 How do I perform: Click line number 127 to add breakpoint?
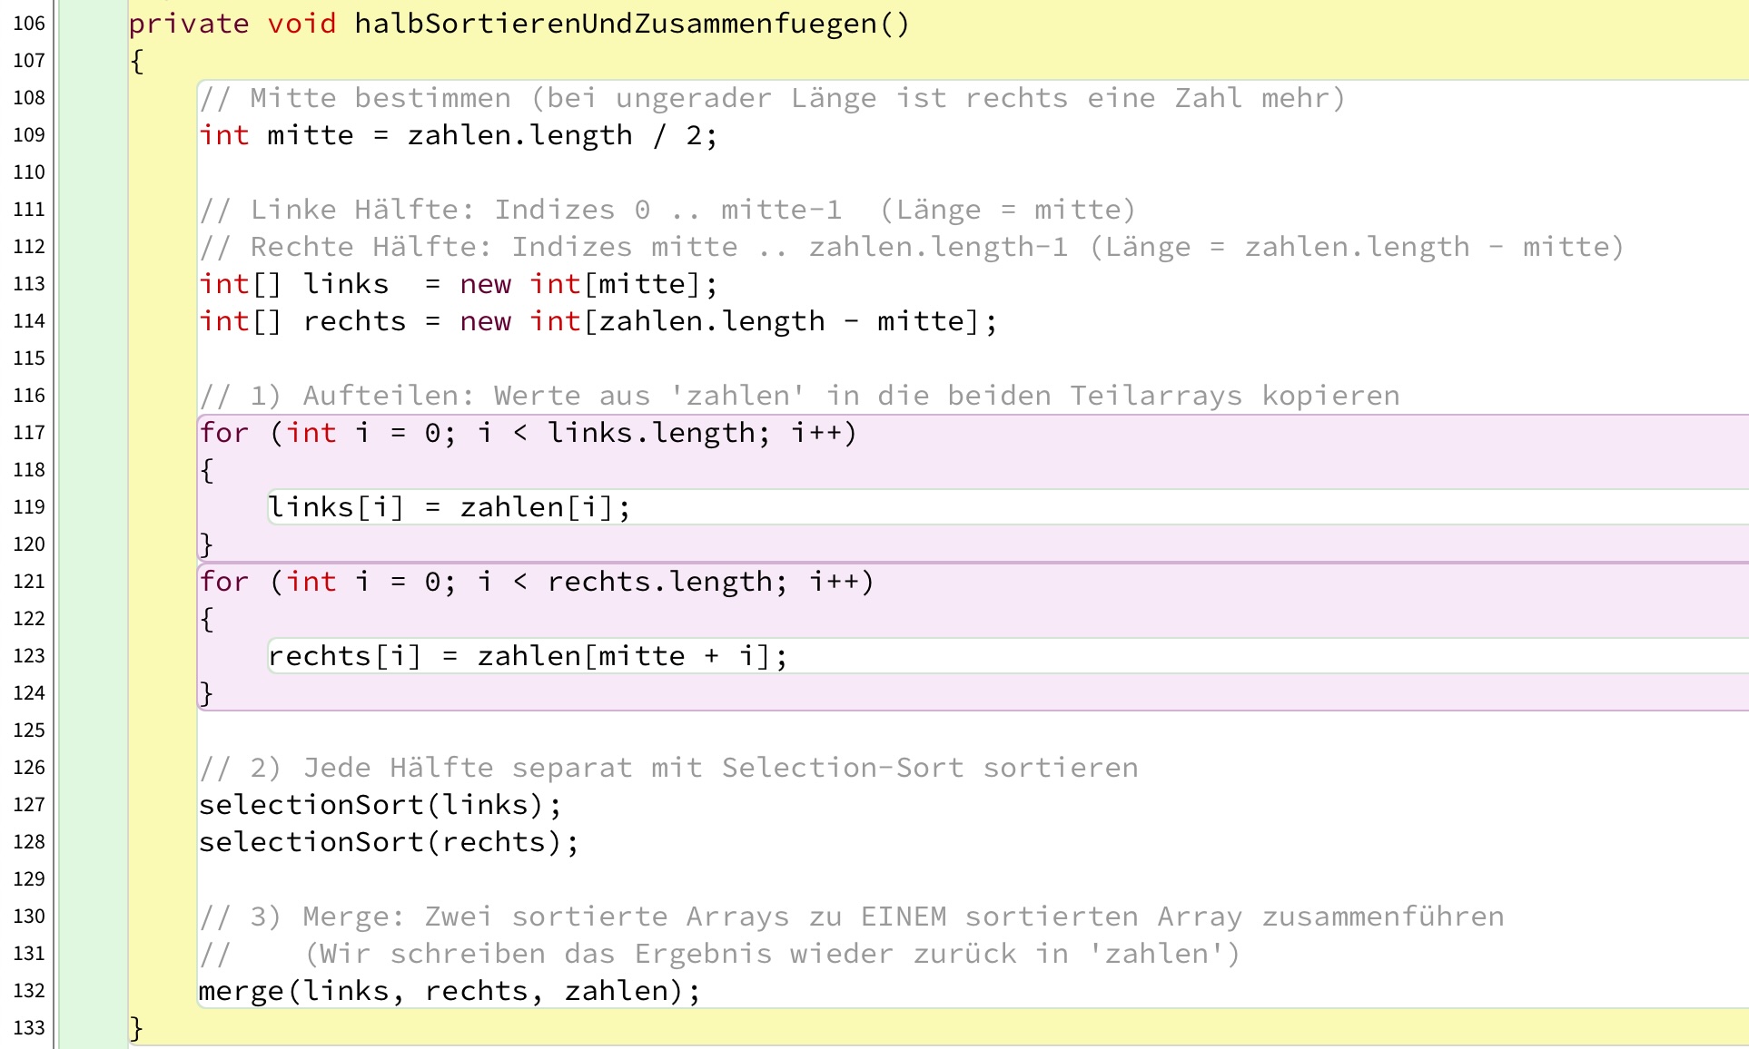click(29, 805)
